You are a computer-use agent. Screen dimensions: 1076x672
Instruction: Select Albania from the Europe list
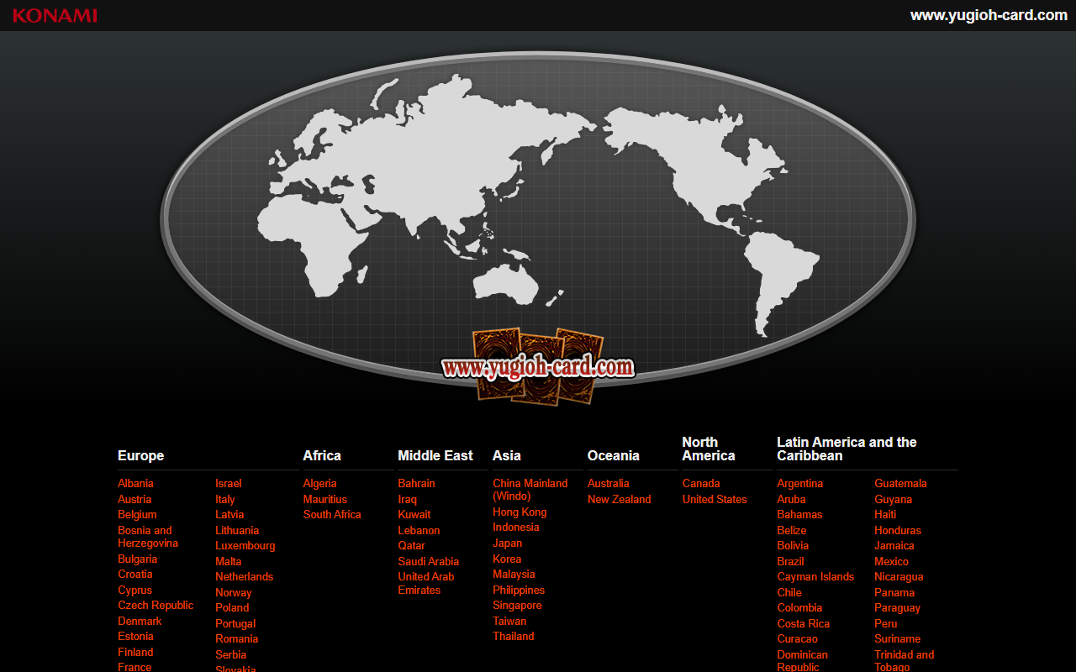tap(135, 483)
